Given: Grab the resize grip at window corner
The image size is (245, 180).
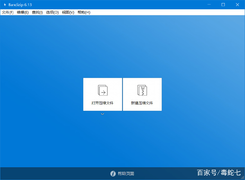Looking at the screenshot, I should coord(243,178).
